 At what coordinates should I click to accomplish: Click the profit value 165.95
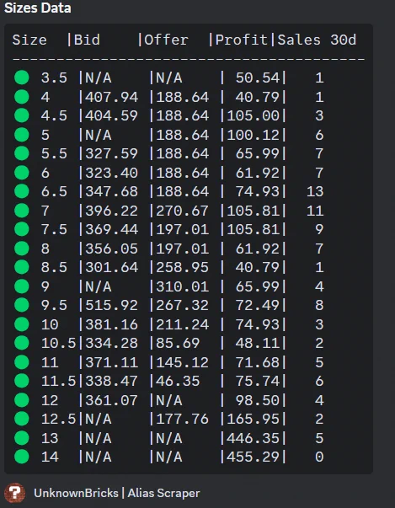click(253, 420)
